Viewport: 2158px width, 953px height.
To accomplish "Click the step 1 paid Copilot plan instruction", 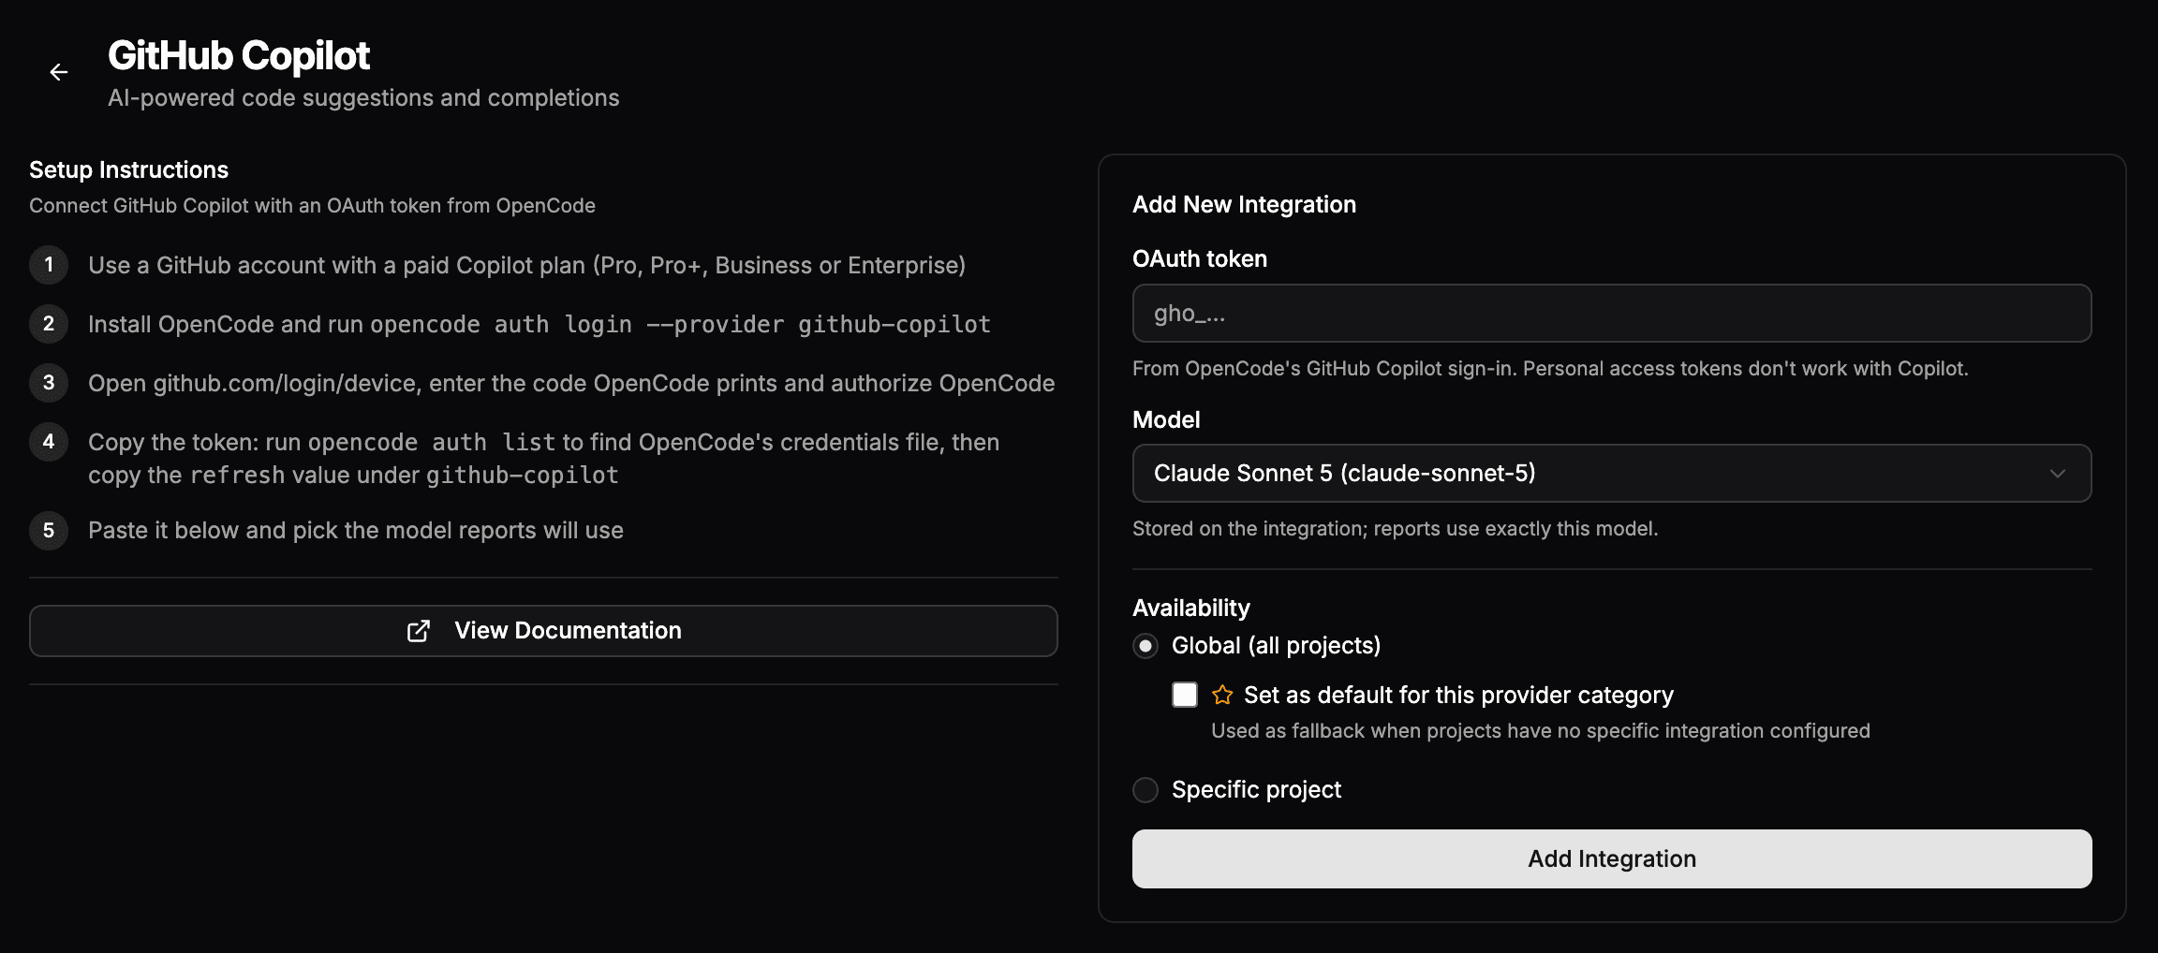I will pos(526,265).
